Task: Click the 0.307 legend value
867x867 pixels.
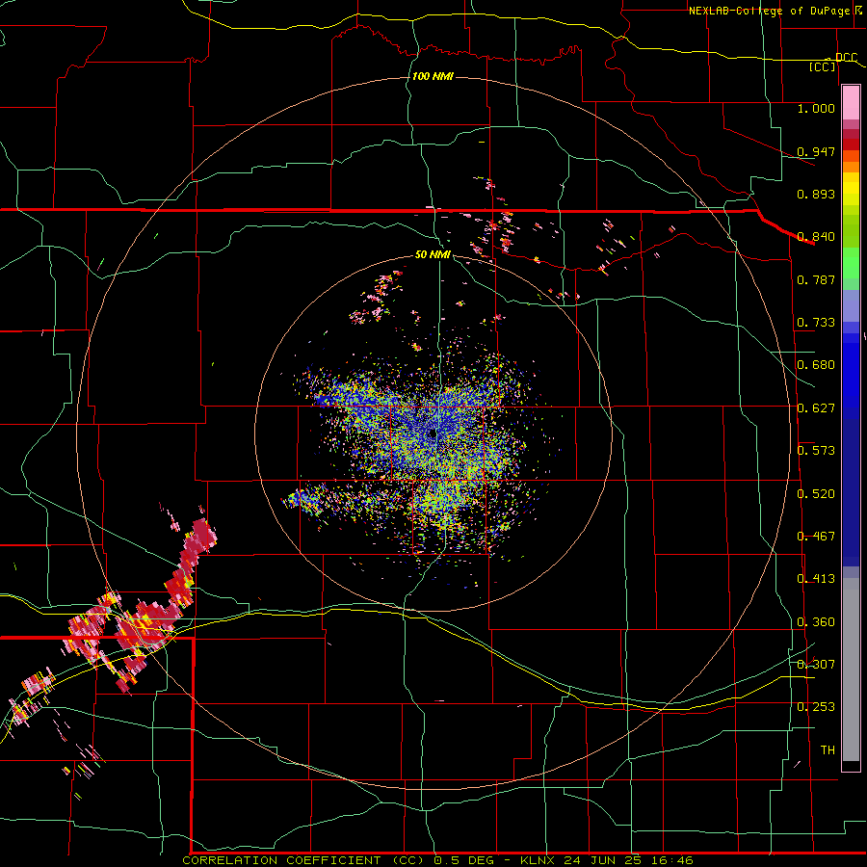Action: click(x=816, y=664)
